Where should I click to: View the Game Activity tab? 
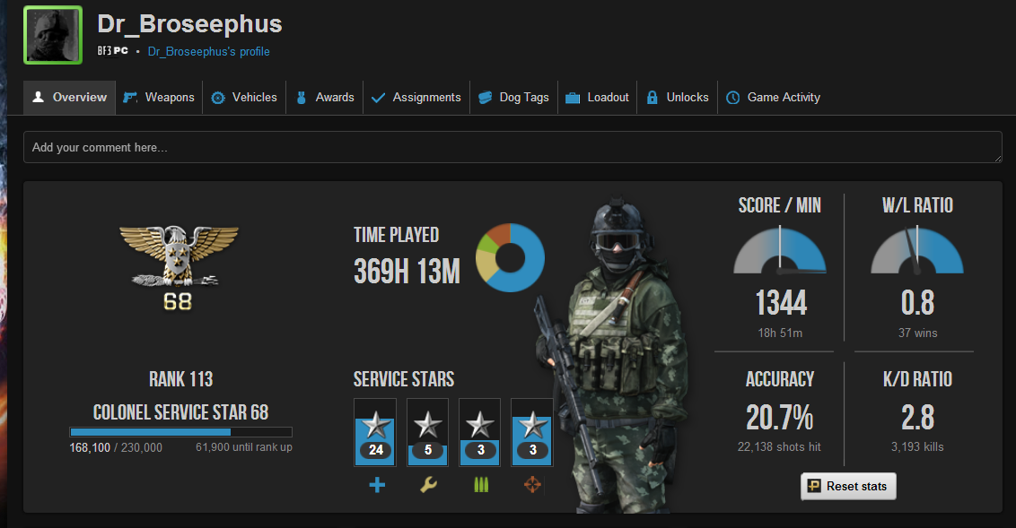[x=773, y=98]
